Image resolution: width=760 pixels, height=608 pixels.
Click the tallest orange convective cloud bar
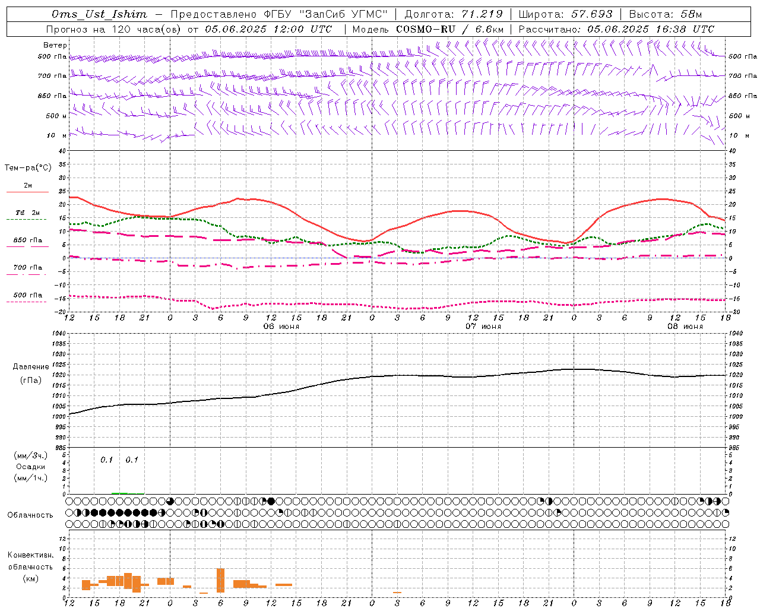click(x=221, y=580)
